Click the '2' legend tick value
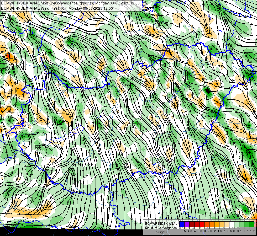The width and height of the screenshot is (257, 236). (x=254, y=231)
